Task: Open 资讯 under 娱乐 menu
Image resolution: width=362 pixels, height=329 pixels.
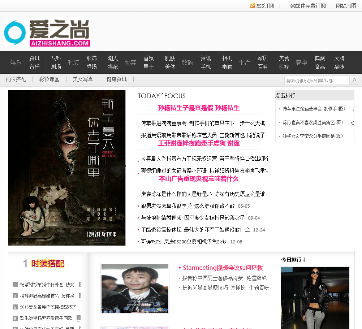Action: click(x=34, y=58)
